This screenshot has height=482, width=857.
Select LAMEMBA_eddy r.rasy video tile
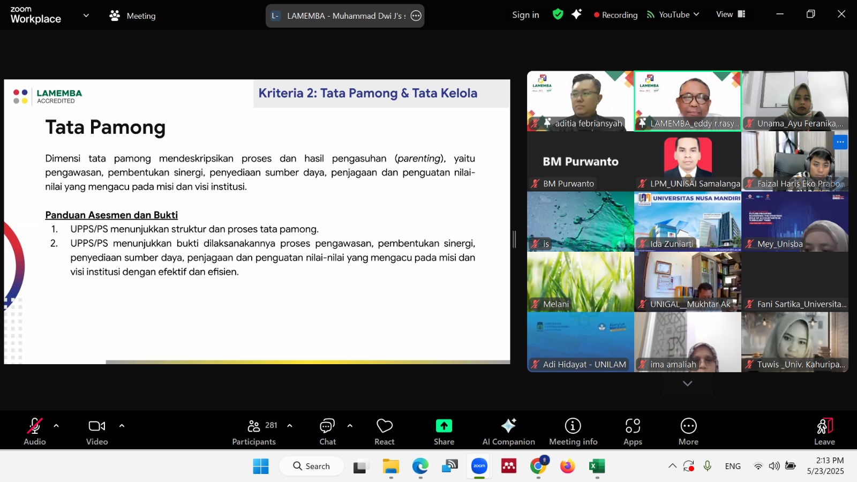click(x=688, y=101)
